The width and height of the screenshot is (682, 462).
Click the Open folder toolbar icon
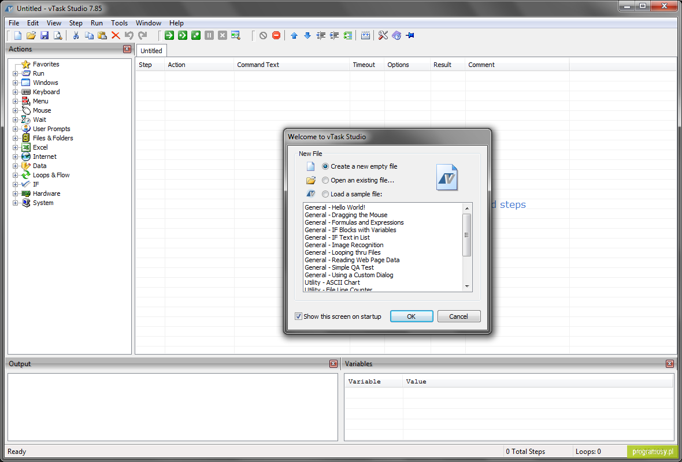click(31, 36)
